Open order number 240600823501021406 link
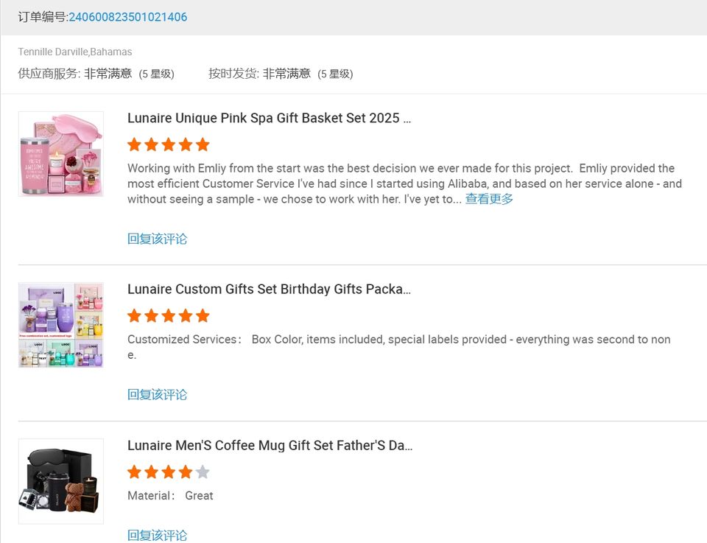707x543 pixels. pos(127,17)
